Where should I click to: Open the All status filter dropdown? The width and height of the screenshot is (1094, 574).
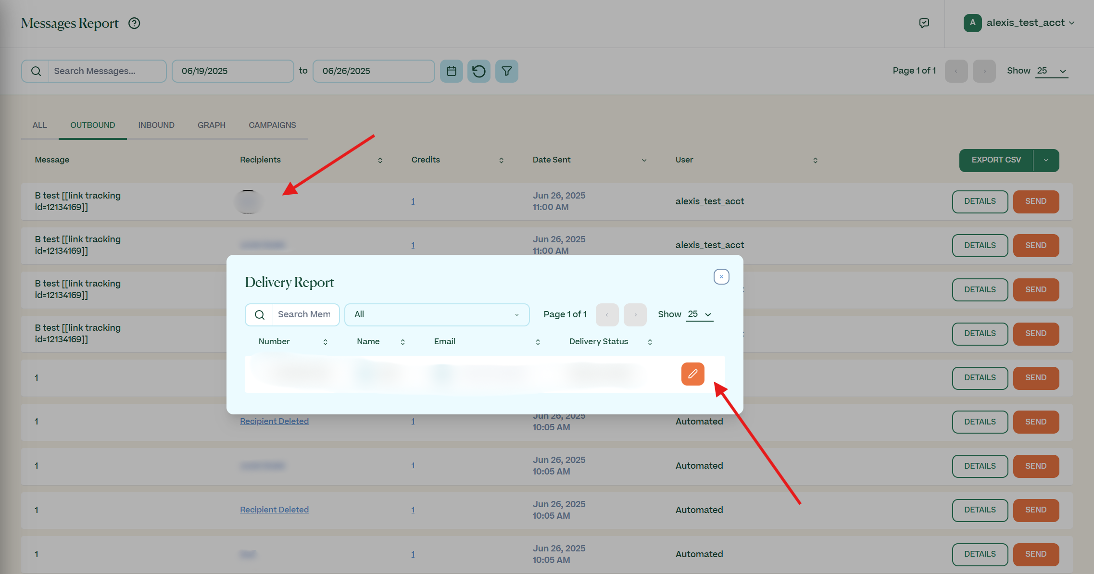(437, 314)
